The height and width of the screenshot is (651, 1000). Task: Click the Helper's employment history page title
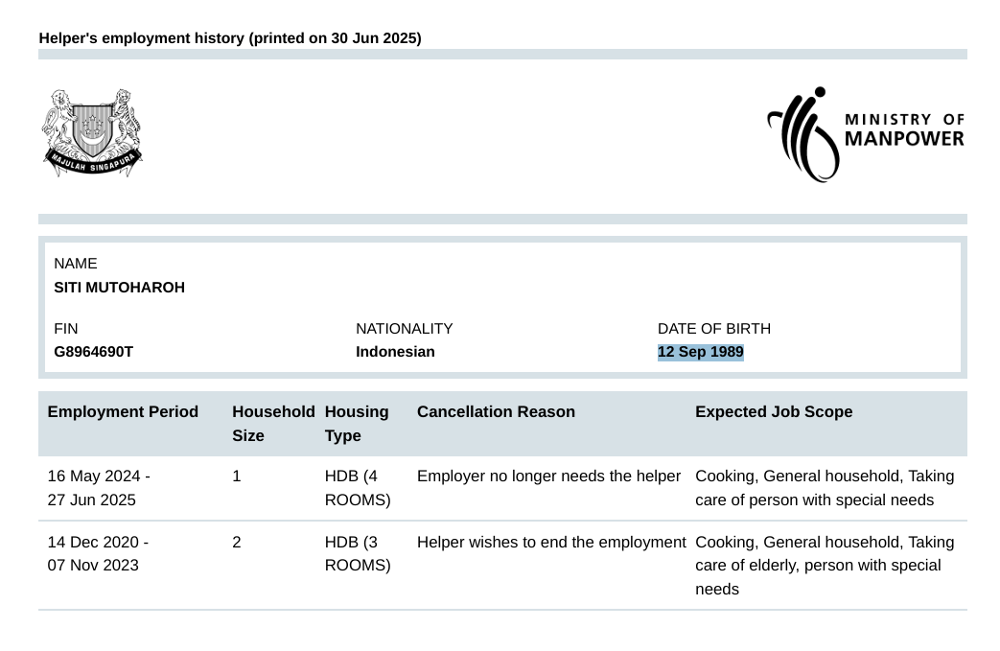[230, 38]
